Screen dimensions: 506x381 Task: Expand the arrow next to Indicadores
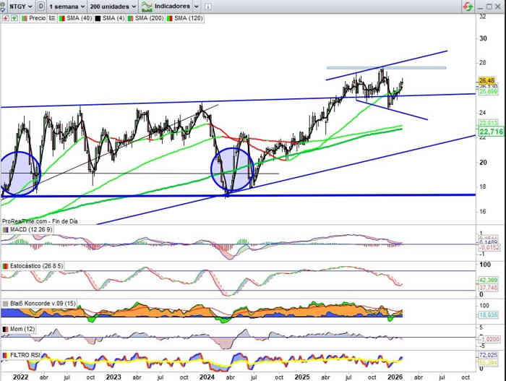(196, 6)
